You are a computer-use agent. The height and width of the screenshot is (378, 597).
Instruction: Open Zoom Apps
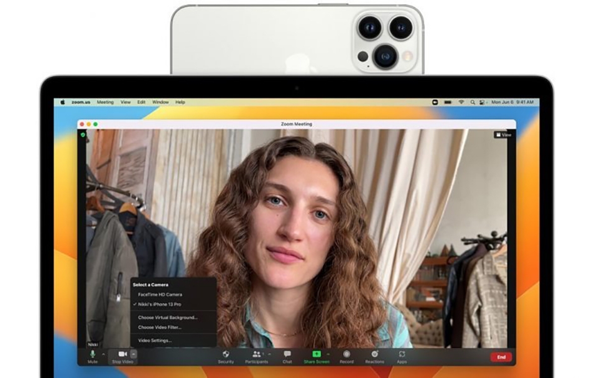tap(402, 357)
